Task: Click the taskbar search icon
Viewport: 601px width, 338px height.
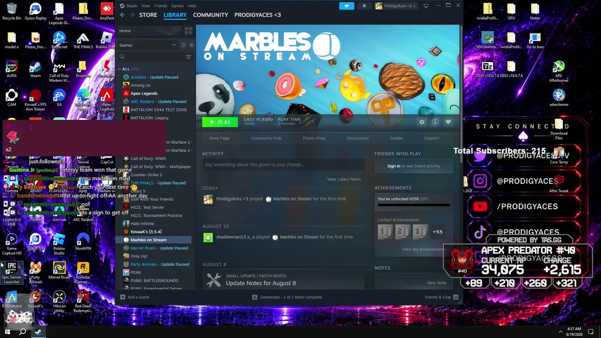Action: [x=22, y=332]
